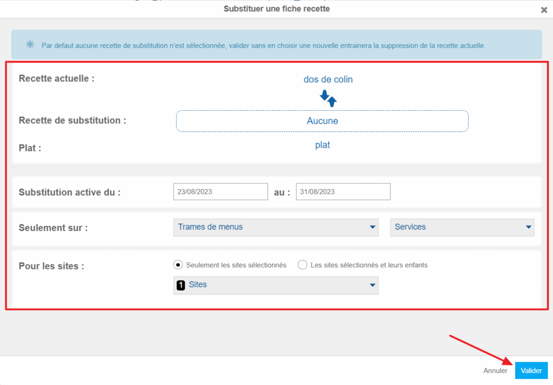Click the info icon in the blue banner
The height and width of the screenshot is (385, 553).
[30, 45]
